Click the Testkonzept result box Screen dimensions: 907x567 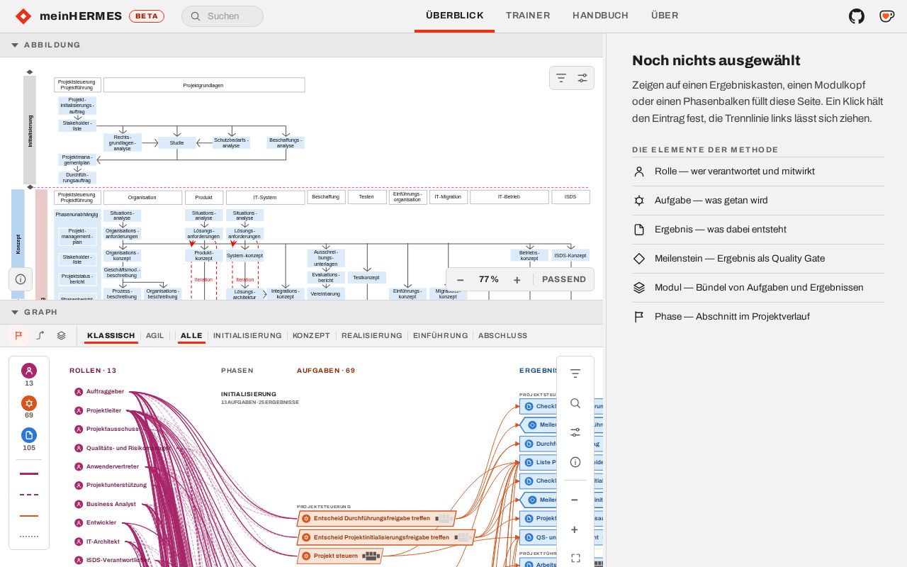pyautogui.click(x=366, y=278)
